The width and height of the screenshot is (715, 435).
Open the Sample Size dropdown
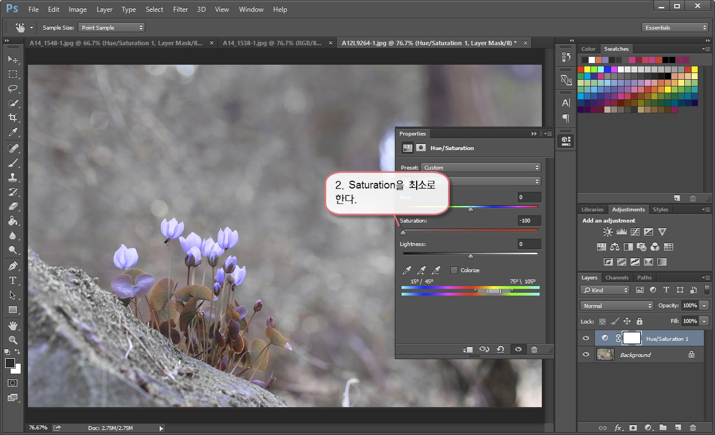(111, 27)
